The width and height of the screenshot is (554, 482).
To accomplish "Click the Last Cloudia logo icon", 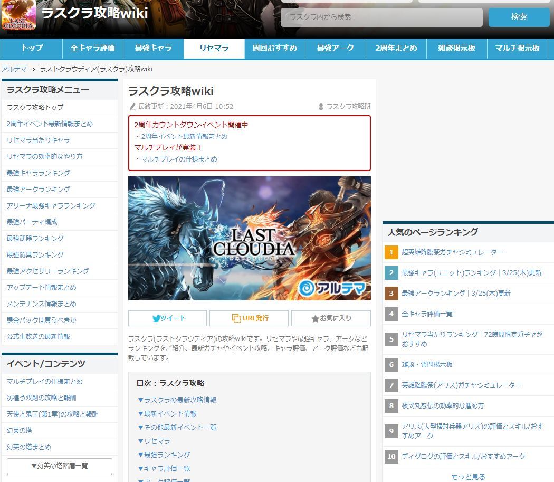I will click(18, 15).
